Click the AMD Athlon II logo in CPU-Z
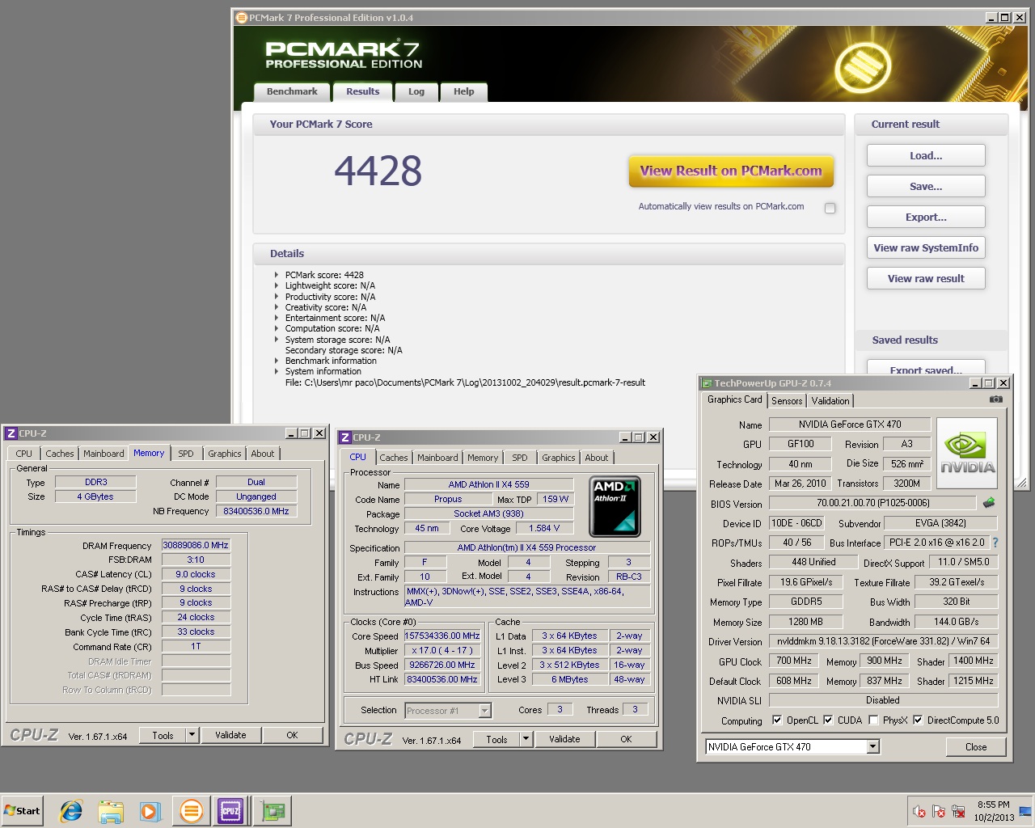 (615, 507)
